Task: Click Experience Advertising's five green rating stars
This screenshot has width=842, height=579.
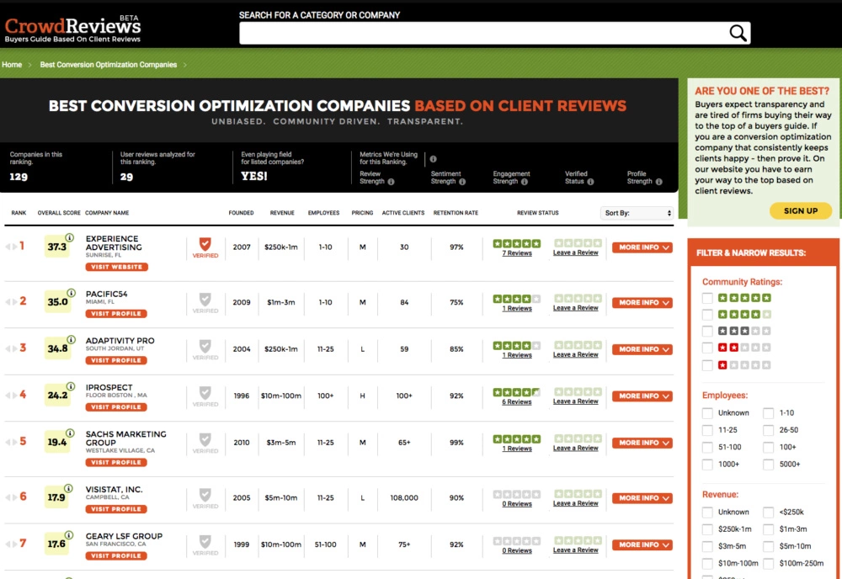Action: pyautogui.click(x=517, y=243)
